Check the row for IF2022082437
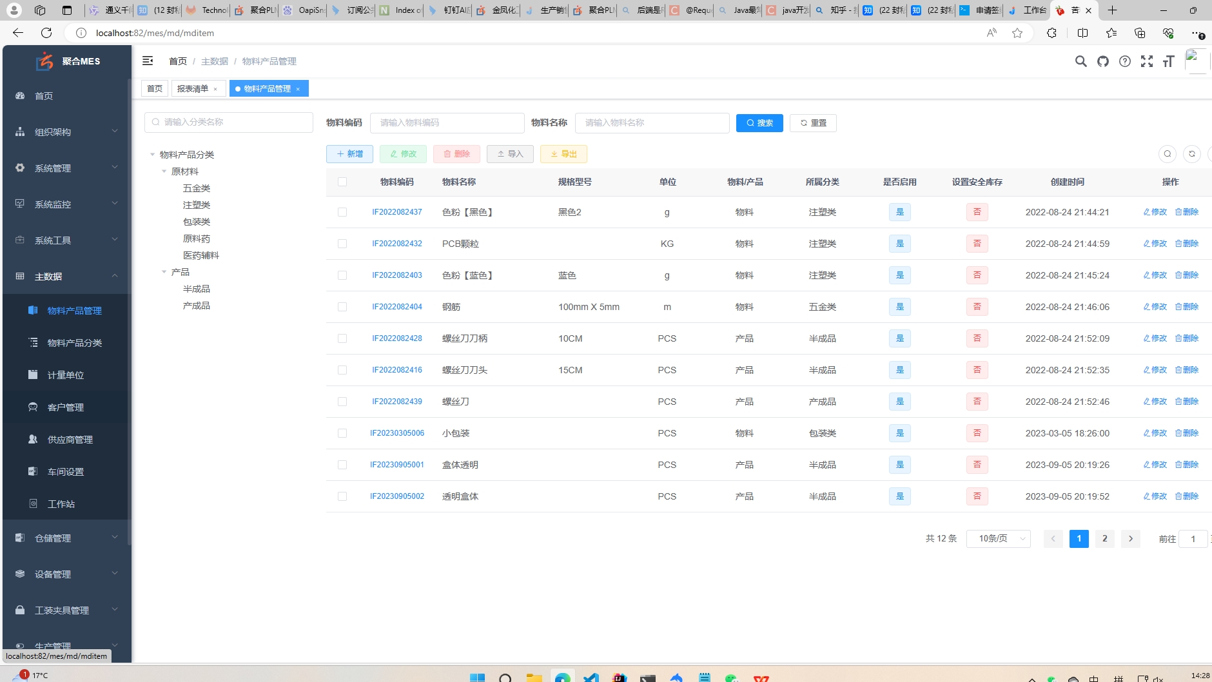Image resolution: width=1212 pixels, height=682 pixels. (342, 212)
